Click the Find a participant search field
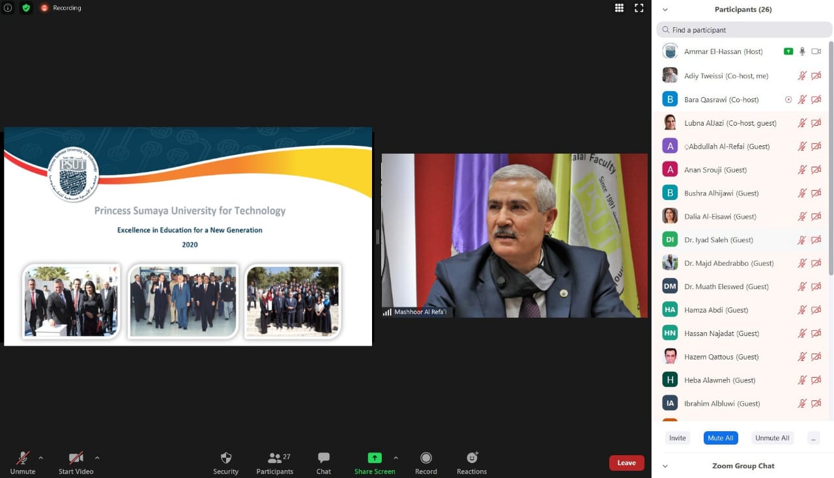 pyautogui.click(x=745, y=30)
